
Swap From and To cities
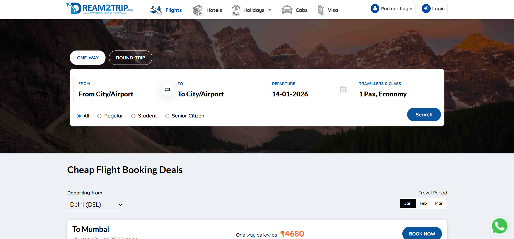coord(168,90)
